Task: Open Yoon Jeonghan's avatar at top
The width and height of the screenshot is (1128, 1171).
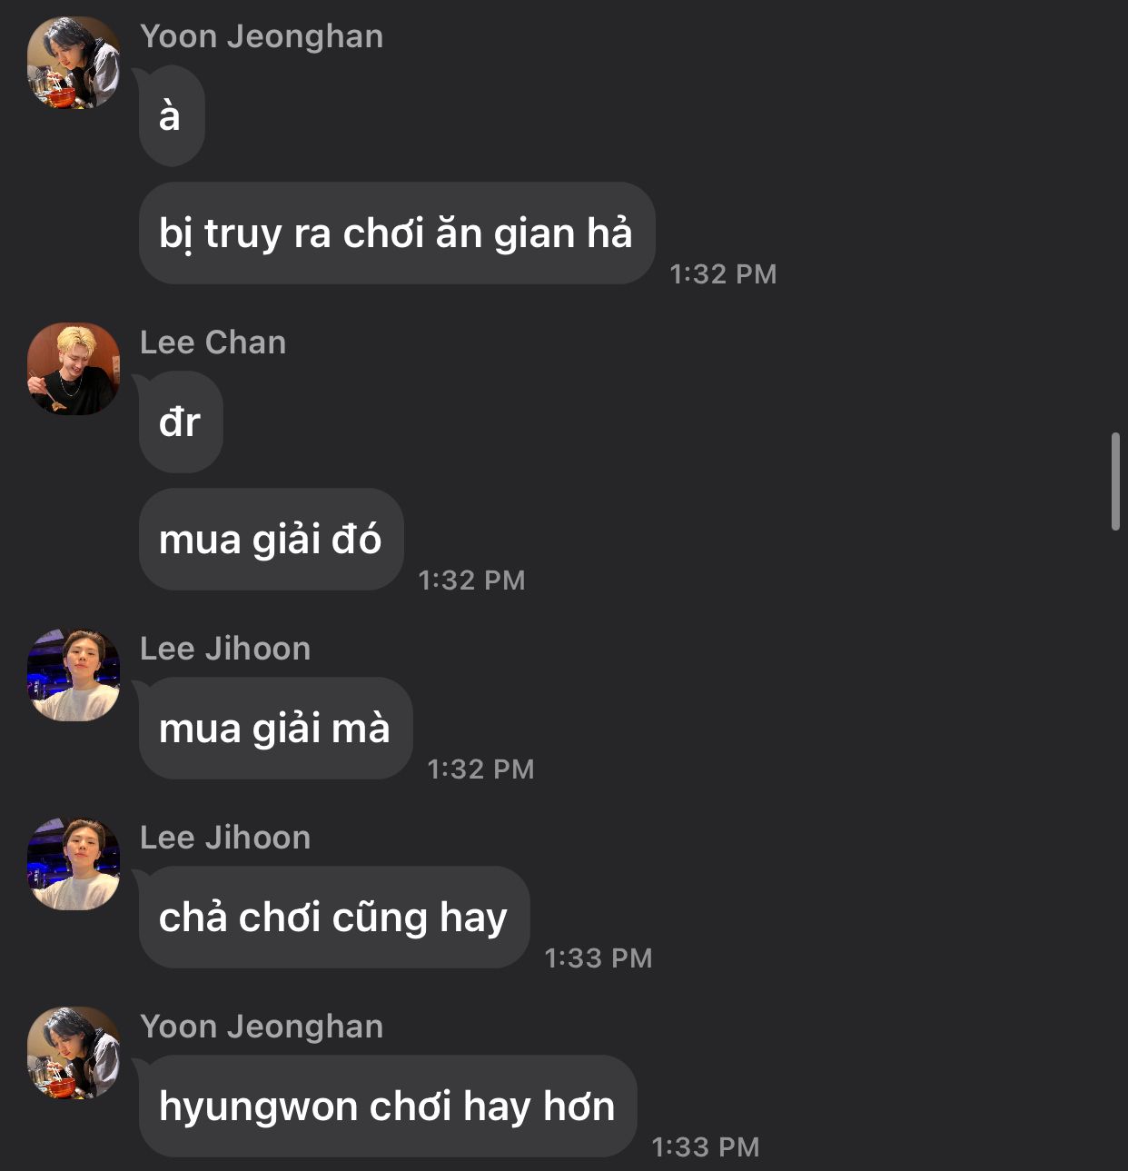Action: 74,63
